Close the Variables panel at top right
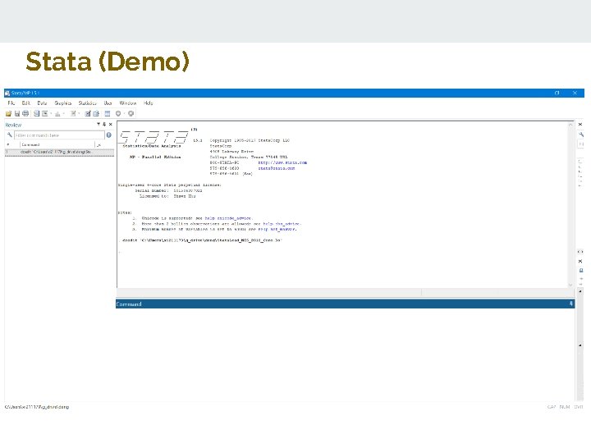591x443 pixels. tap(580, 125)
